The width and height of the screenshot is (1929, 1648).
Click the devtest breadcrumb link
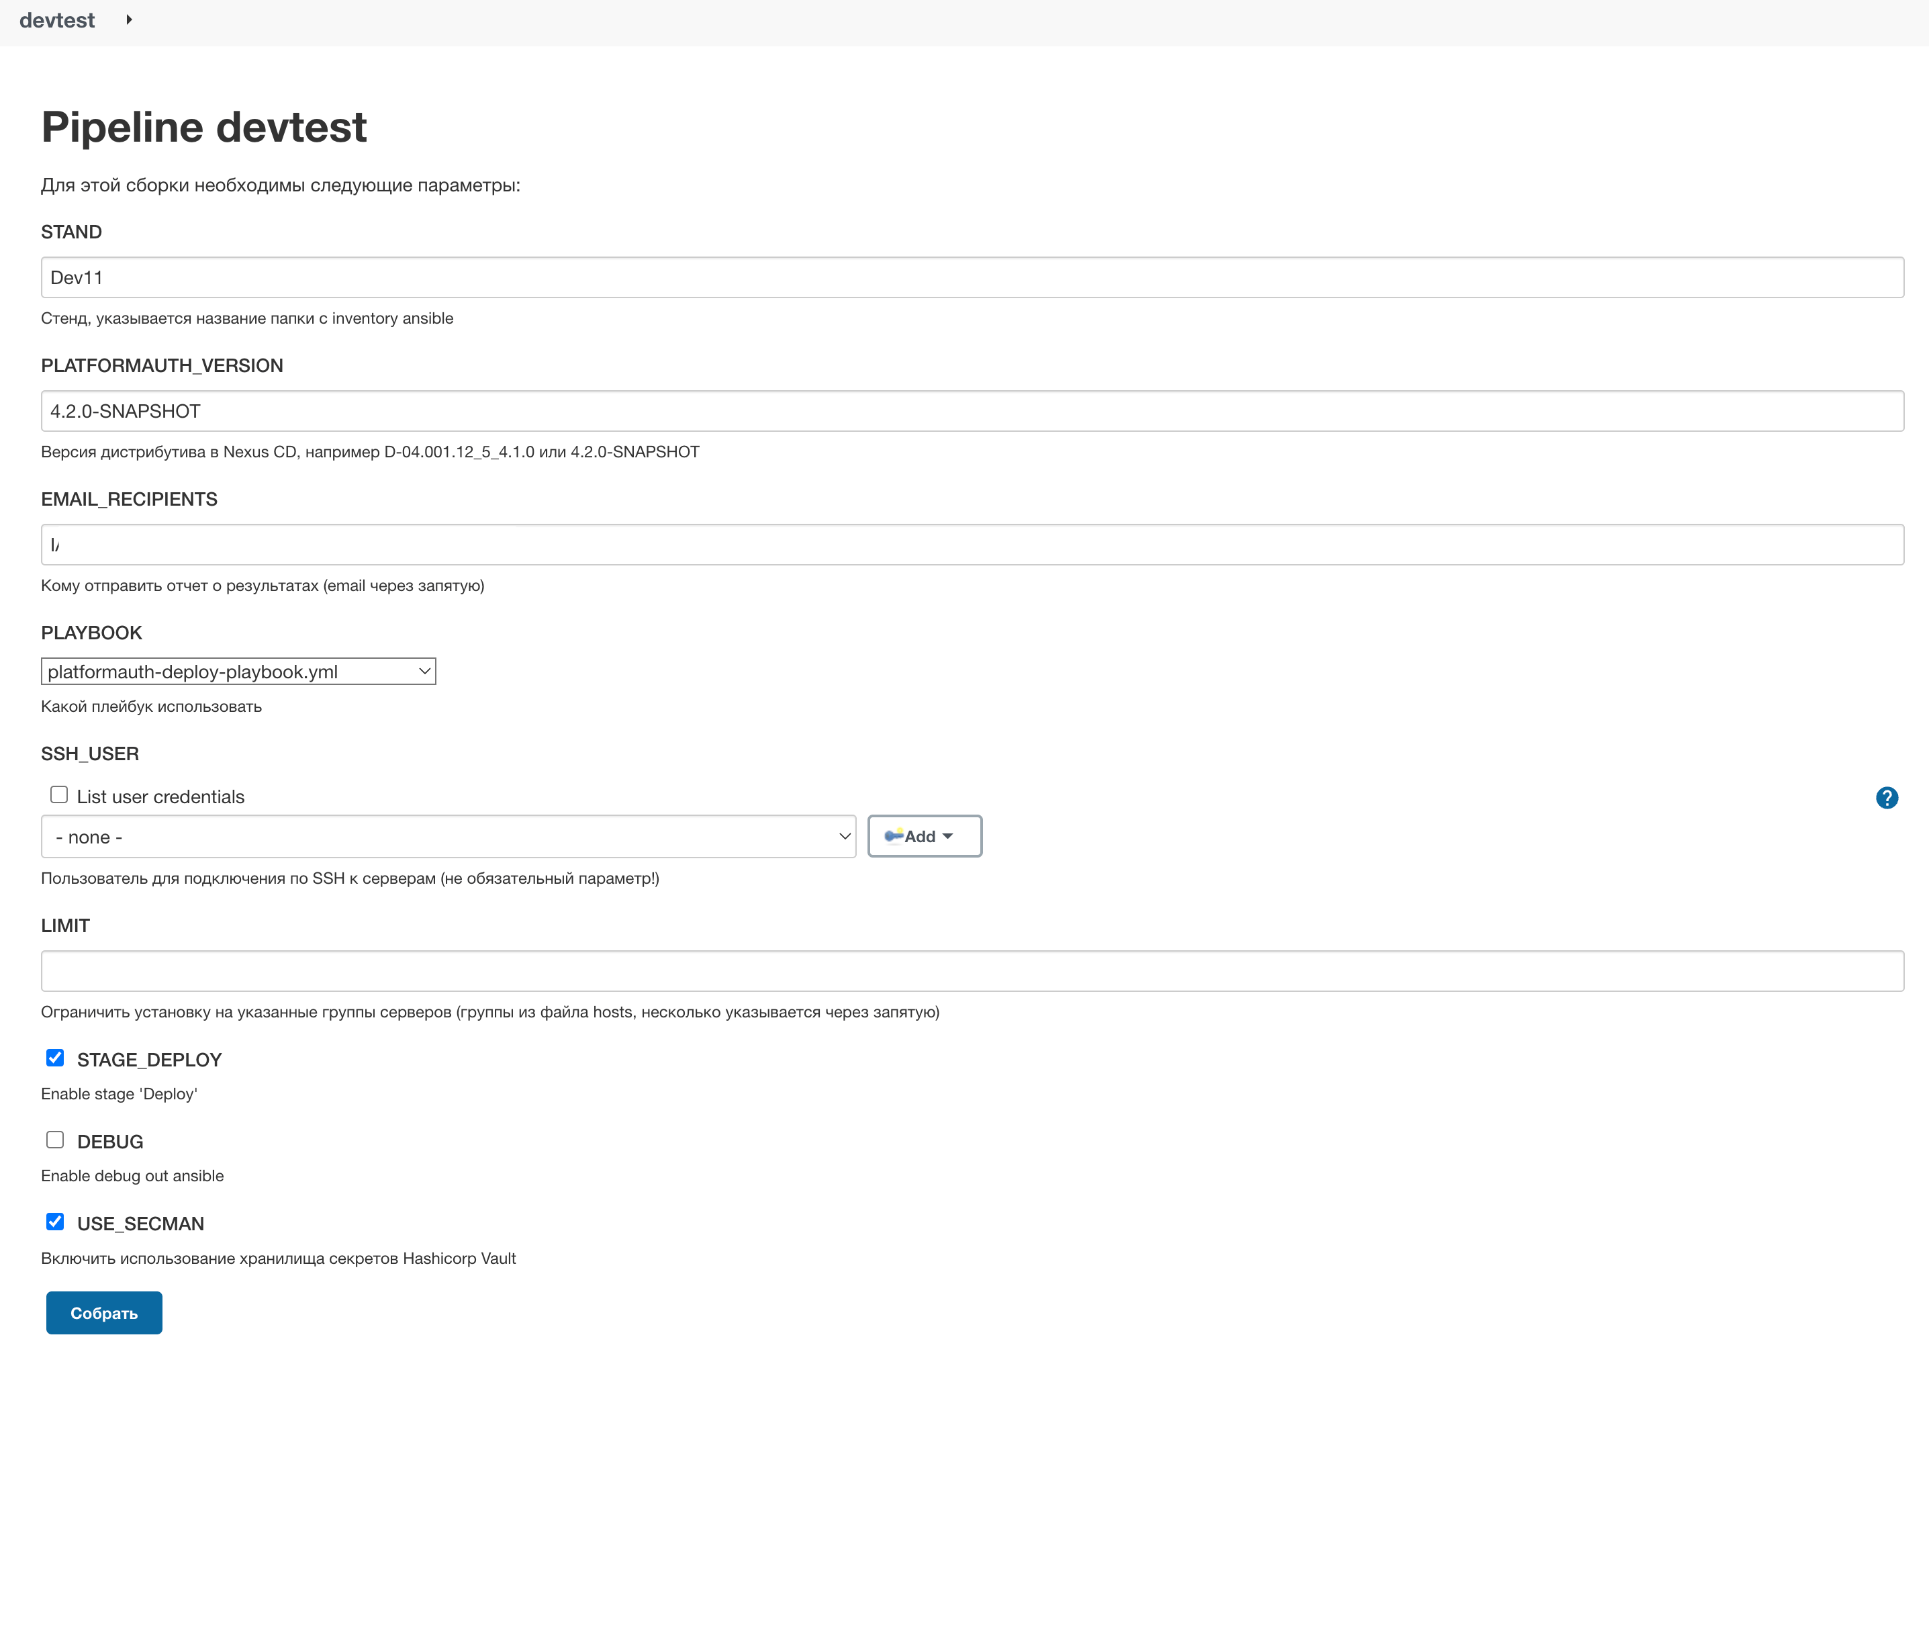57,19
